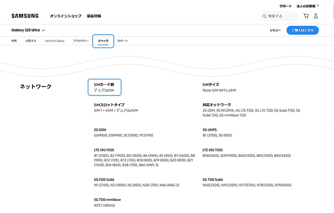Click the LTE (4G FDD) heading
The height and width of the screenshot is (213, 334).
click(x=104, y=150)
